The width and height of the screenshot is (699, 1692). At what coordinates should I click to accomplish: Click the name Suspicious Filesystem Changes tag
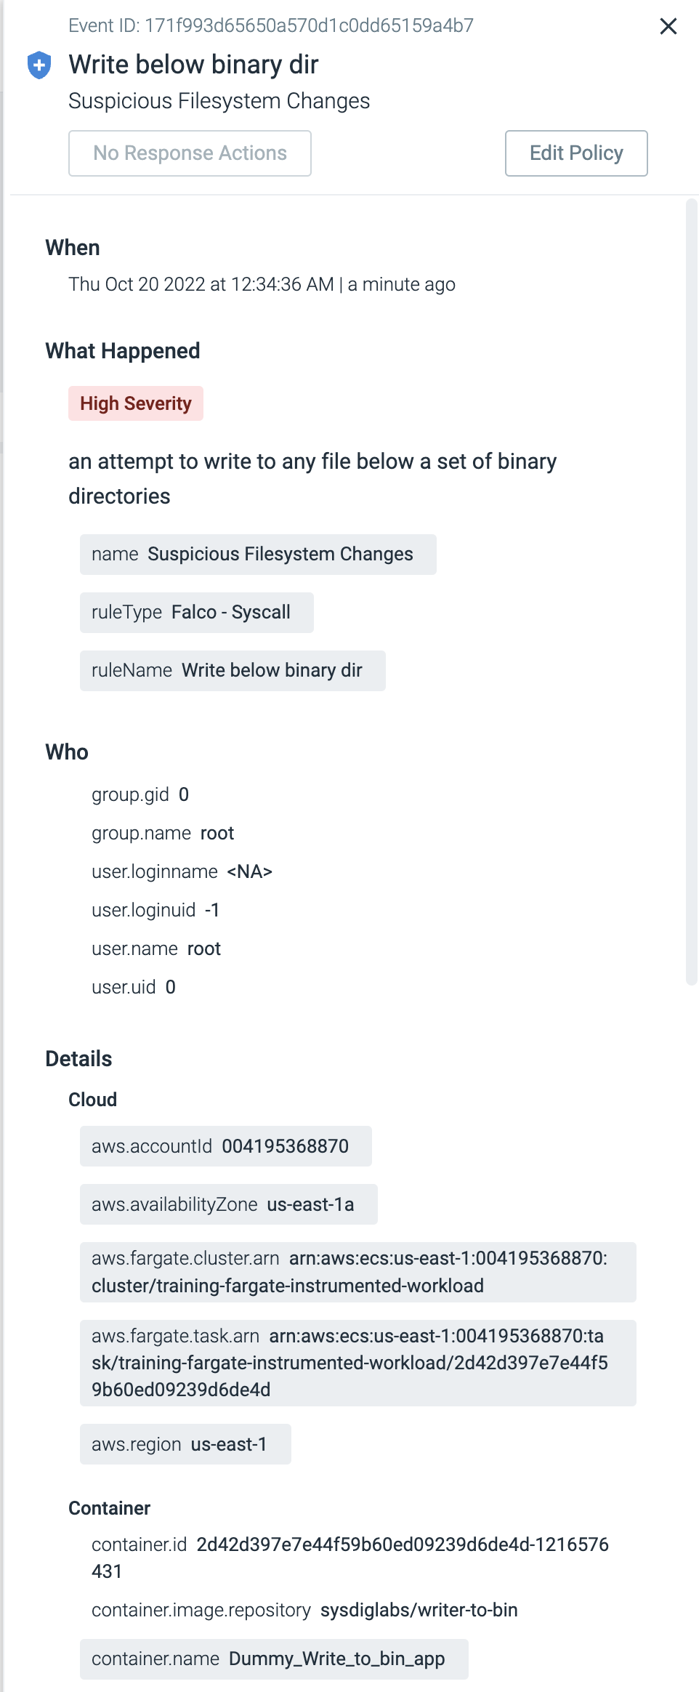pyautogui.click(x=258, y=555)
